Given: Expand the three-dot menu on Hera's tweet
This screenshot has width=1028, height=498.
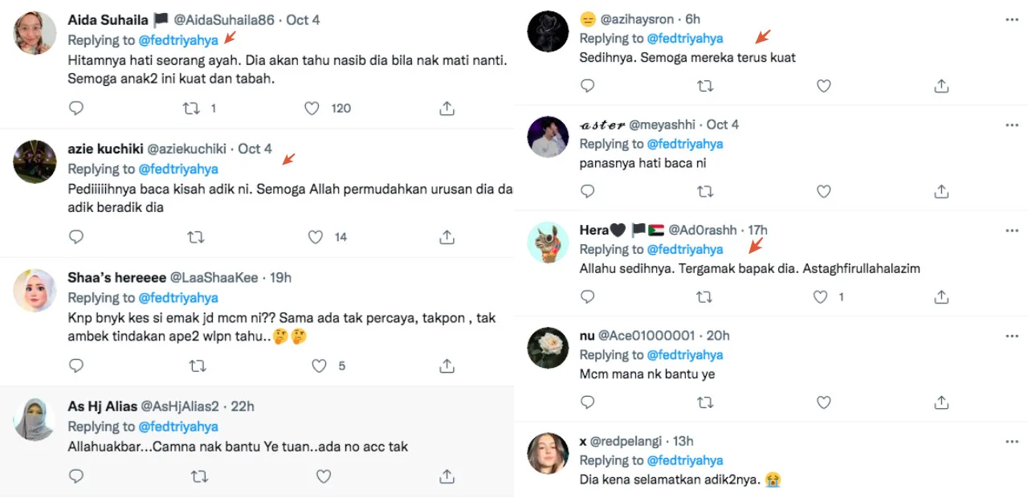Looking at the screenshot, I should click(x=1012, y=231).
